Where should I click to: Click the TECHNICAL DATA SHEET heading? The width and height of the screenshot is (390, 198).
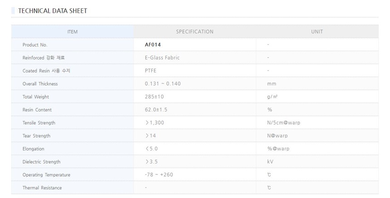(53, 10)
